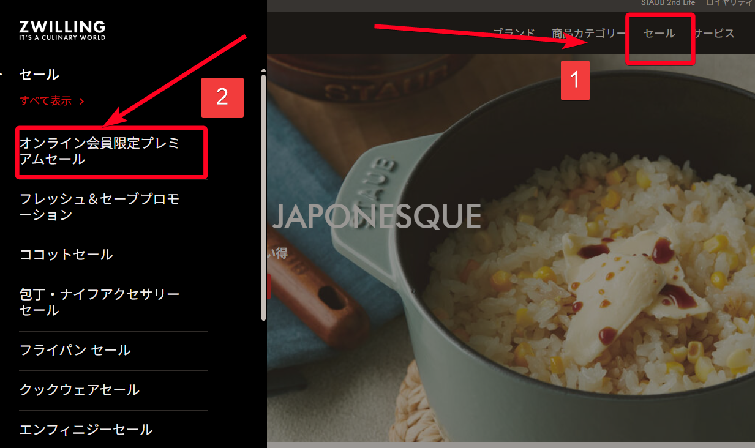Open the セール tab in top navigation

[659, 34]
